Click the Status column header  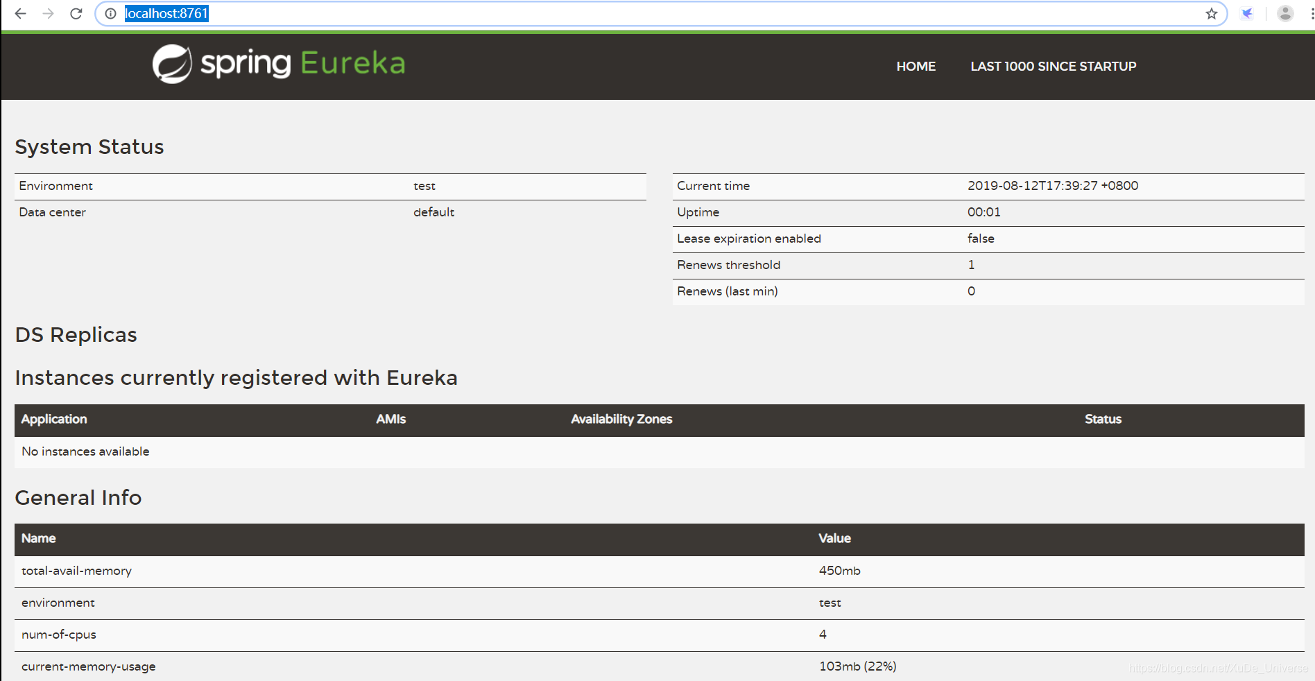(x=1103, y=419)
